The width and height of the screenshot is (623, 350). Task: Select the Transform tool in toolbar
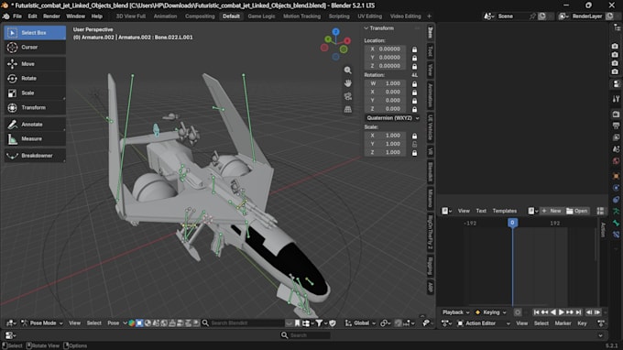coord(35,108)
